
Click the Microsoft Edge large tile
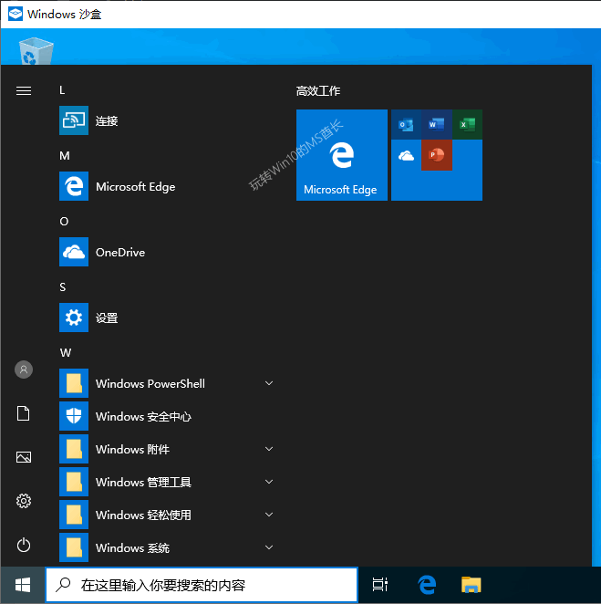click(341, 155)
